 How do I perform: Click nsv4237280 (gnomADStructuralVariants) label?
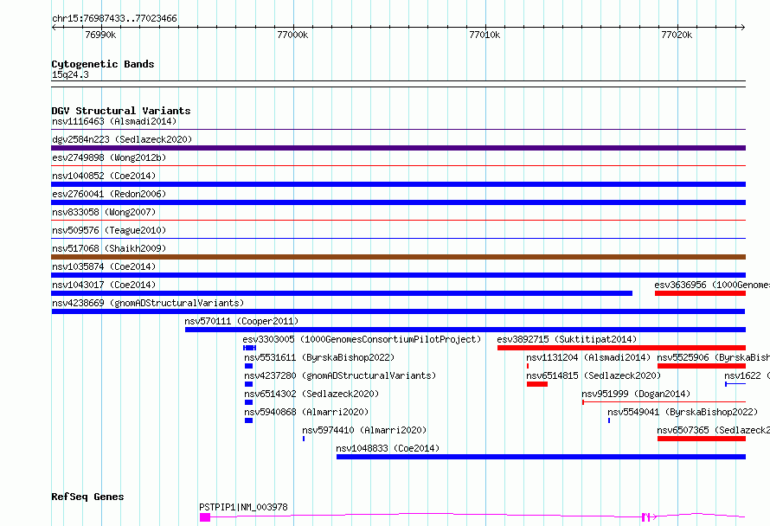[340, 375]
